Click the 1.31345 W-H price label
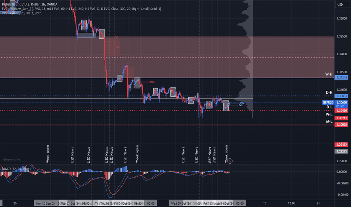Image resolution: width=351 pixels, height=207 pixels. tap(341, 78)
